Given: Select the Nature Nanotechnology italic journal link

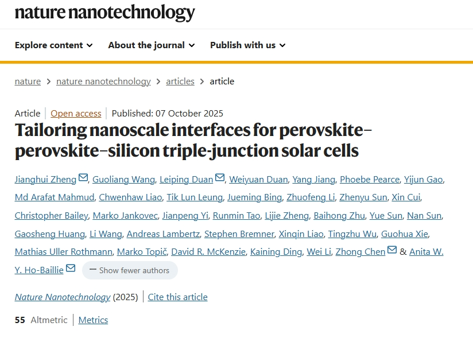Looking at the screenshot, I should 63,297.
